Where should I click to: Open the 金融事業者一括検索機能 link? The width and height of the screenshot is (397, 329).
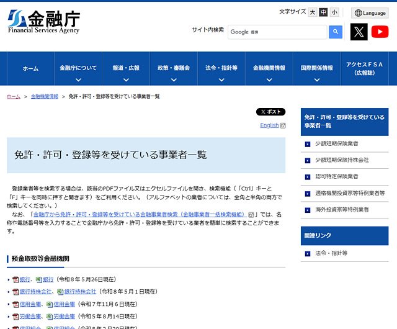(x=140, y=215)
